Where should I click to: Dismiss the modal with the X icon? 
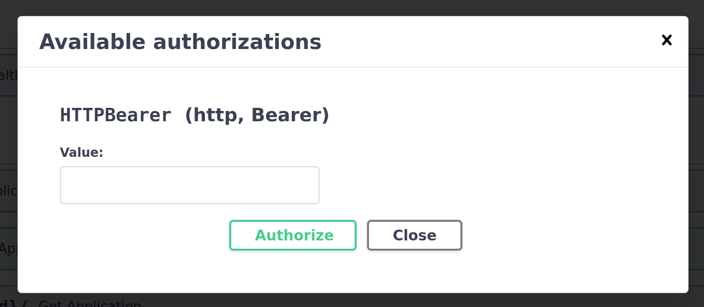[666, 40]
